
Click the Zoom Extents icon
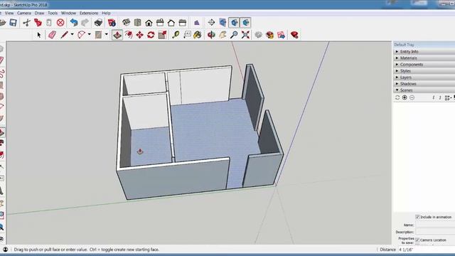pyautogui.click(x=245, y=35)
